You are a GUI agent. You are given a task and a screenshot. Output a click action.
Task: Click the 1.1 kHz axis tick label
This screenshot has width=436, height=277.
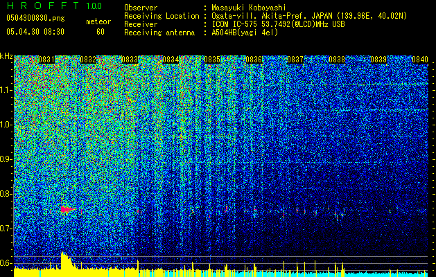pos(6,90)
